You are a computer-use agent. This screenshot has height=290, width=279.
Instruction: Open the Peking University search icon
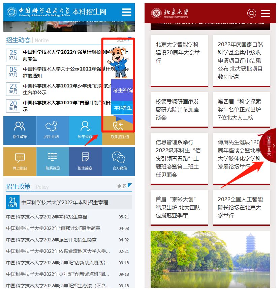(251, 13)
